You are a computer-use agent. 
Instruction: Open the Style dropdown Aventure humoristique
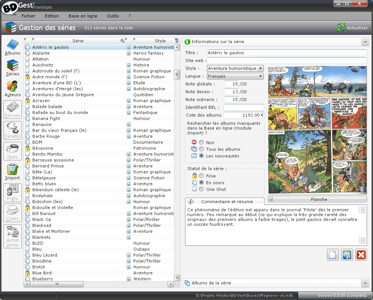(235, 68)
